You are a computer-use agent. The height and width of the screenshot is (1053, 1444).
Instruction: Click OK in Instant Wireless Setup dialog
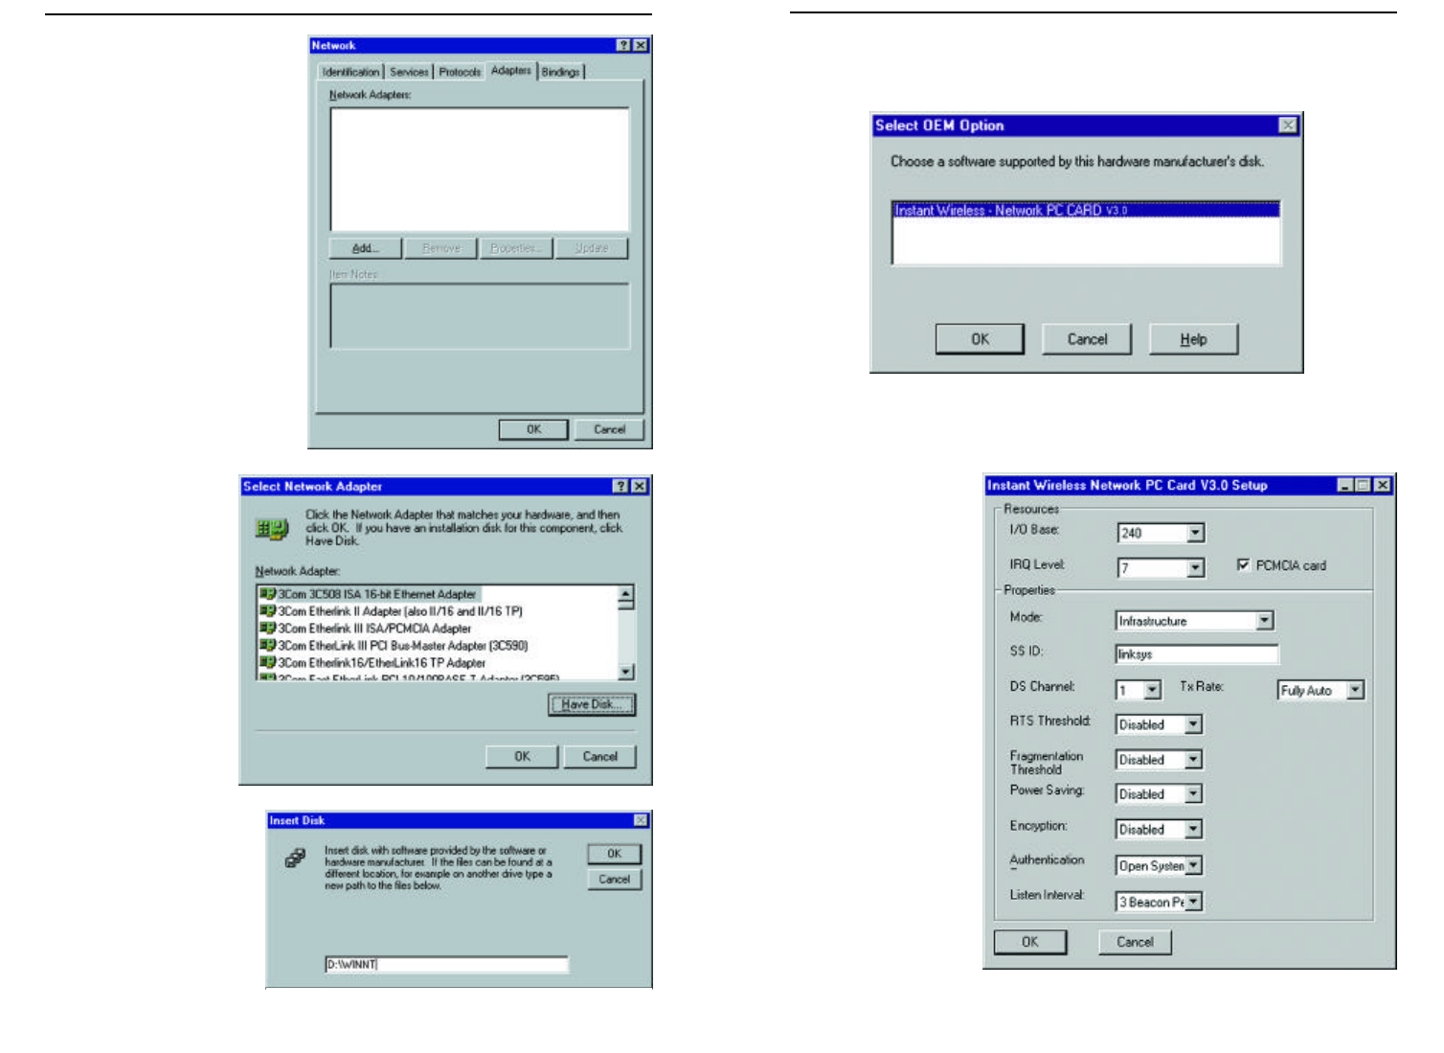coord(1029,942)
